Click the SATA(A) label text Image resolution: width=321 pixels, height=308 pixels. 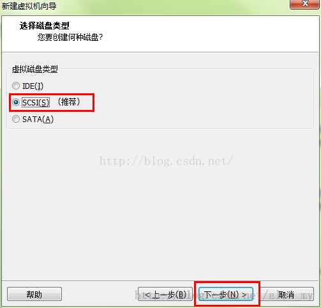[x=38, y=119]
